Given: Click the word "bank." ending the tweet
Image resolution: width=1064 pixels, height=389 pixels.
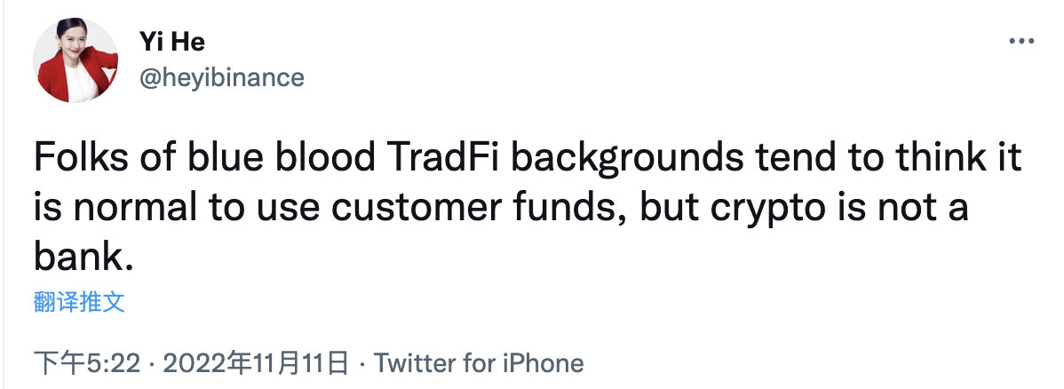Looking at the screenshot, I should (x=83, y=257).
